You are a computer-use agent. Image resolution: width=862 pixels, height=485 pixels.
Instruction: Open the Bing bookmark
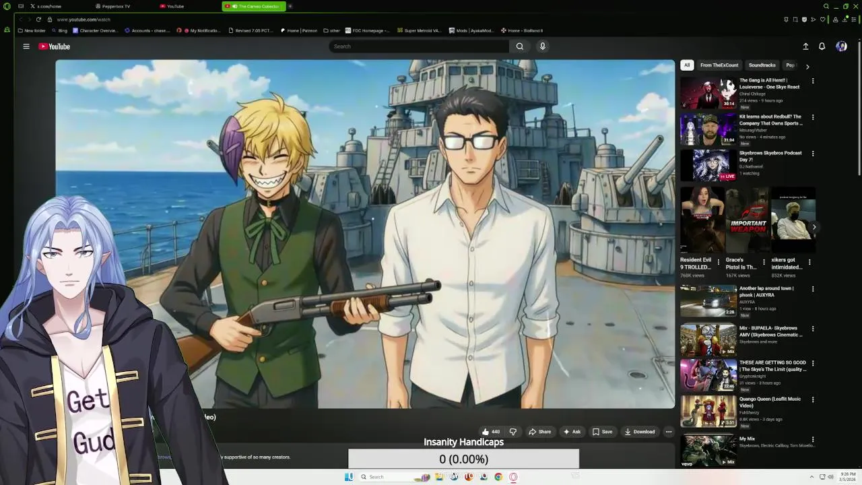click(60, 30)
